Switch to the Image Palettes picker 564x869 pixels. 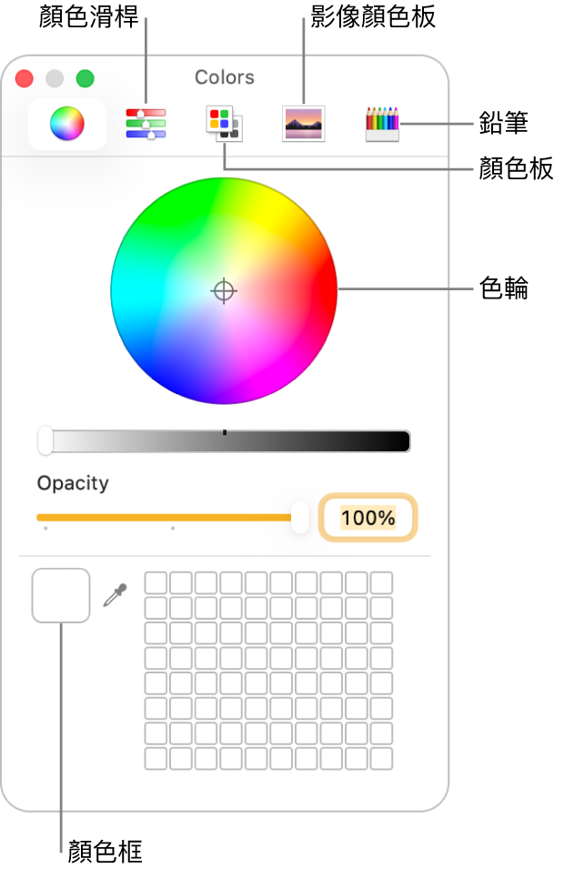coord(304,124)
